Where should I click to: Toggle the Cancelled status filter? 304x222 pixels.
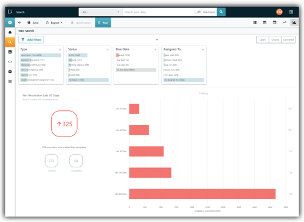(288, 39)
